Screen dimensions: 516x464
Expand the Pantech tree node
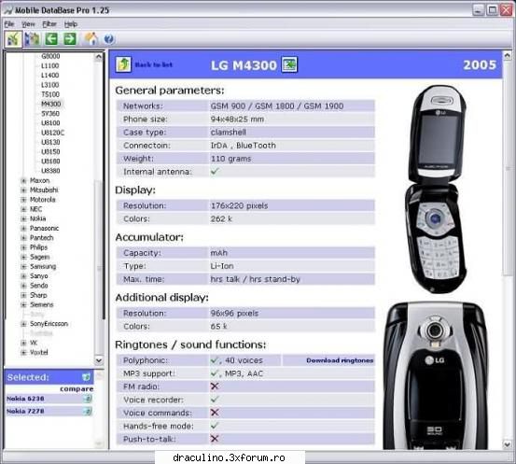[23, 238]
